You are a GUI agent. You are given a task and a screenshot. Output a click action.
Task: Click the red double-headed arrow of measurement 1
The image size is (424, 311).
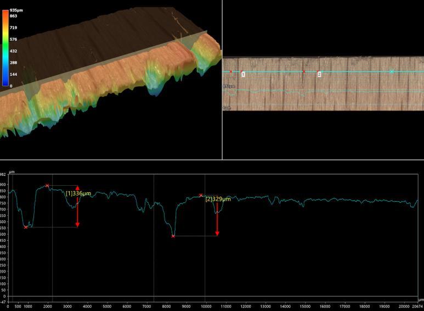coord(77,206)
